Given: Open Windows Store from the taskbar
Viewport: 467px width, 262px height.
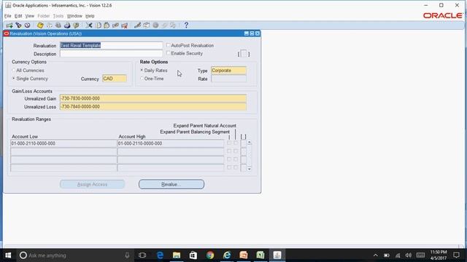Looking at the screenshot, I should pos(193,255).
